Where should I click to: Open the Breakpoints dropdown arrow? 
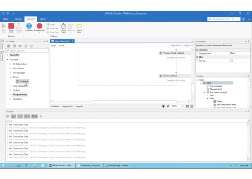pyautogui.click(x=40, y=32)
